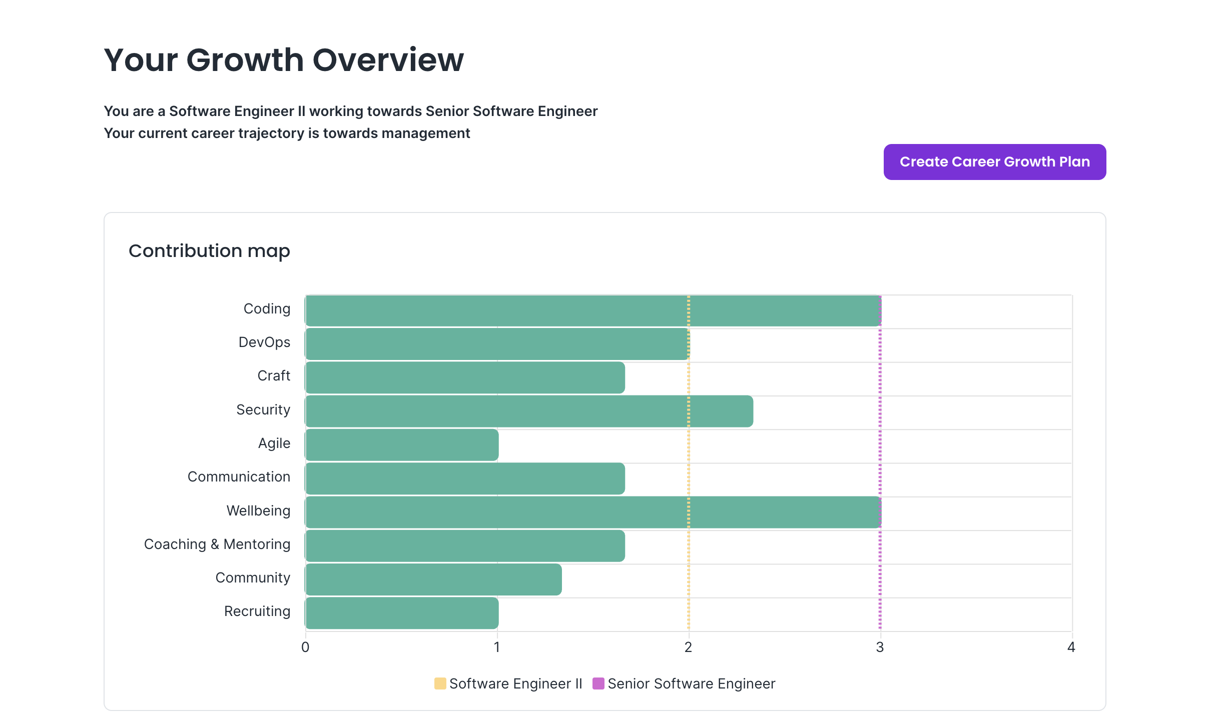1210x721 pixels.
Task: Select the Community bar
Action: point(433,579)
